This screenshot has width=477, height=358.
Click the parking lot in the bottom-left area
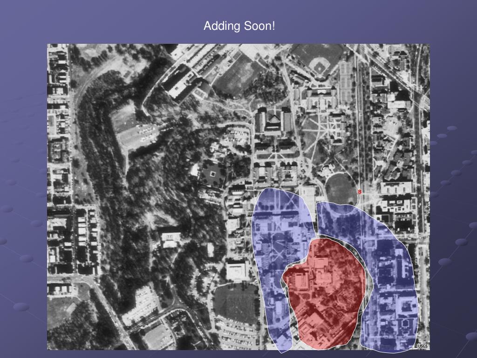click(142, 303)
